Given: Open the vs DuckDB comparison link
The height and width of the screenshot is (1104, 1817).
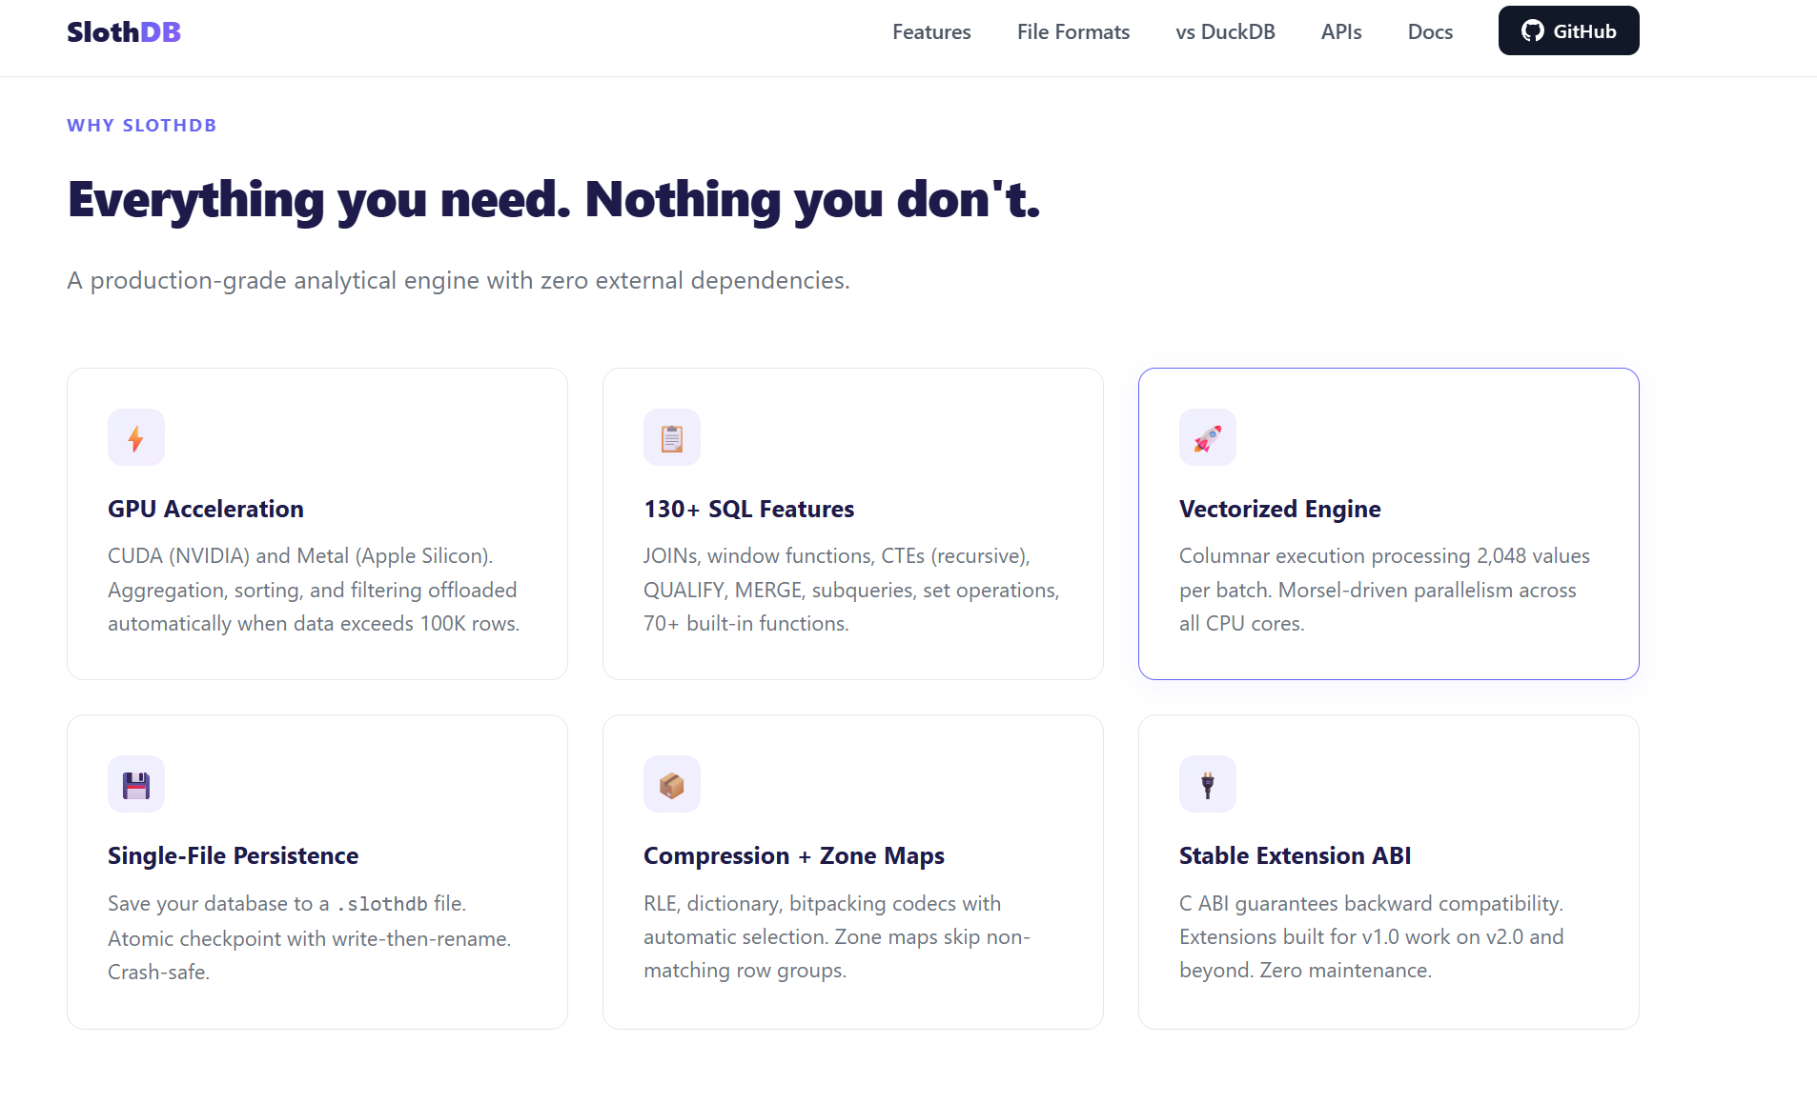Looking at the screenshot, I should 1225,31.
